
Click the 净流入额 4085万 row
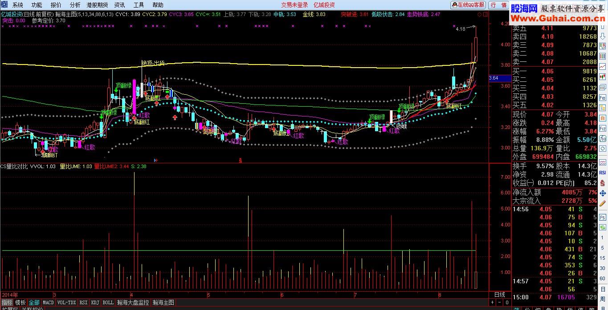[x=555, y=193]
